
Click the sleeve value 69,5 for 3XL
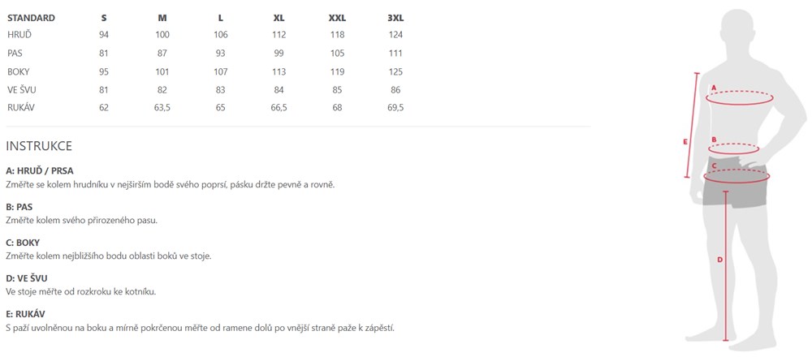(x=395, y=107)
